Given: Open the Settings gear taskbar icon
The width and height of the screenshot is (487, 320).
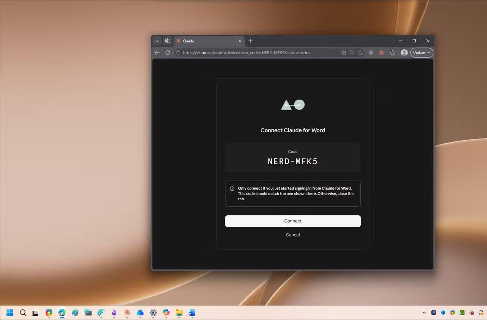Looking at the screenshot, I should coord(153,313).
